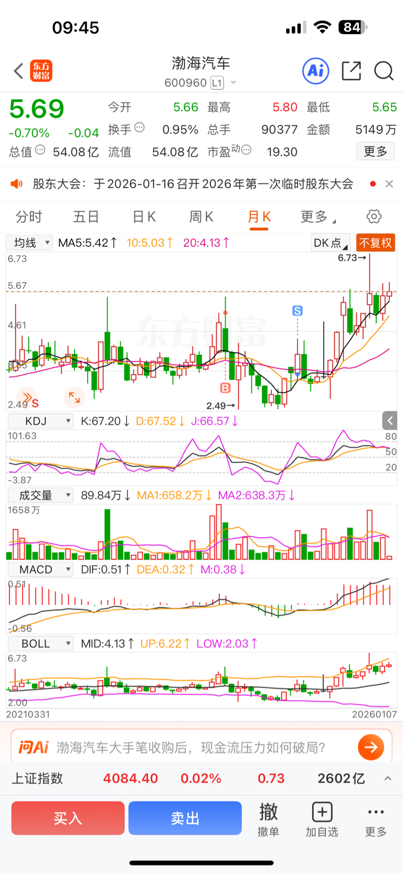Open the search magnifier icon
The image size is (403, 873).
click(384, 71)
